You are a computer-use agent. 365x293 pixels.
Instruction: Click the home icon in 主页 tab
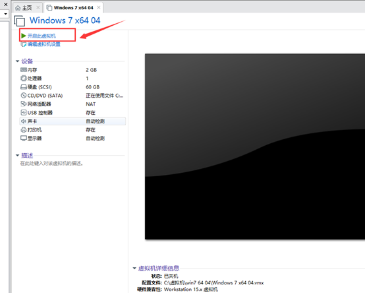coord(18,8)
